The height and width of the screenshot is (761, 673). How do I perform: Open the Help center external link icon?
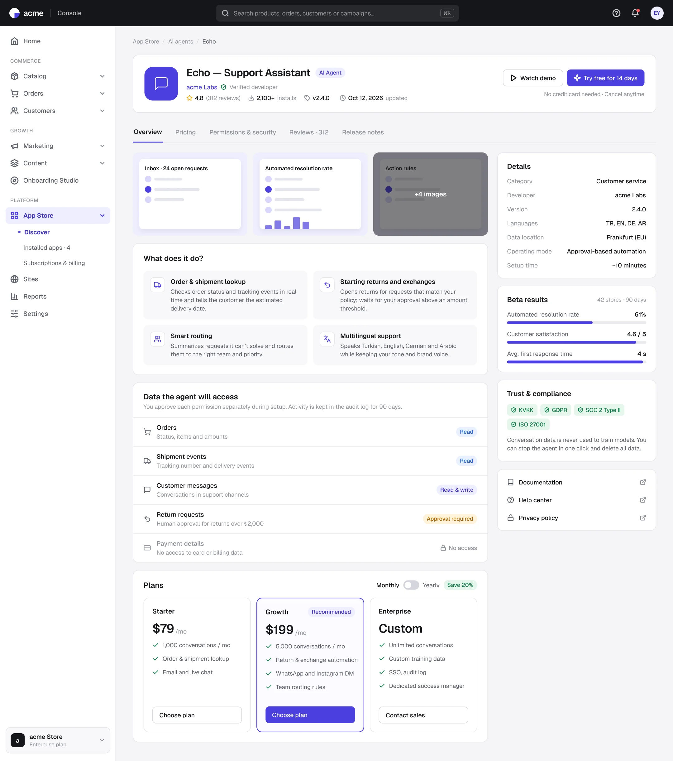coord(642,500)
